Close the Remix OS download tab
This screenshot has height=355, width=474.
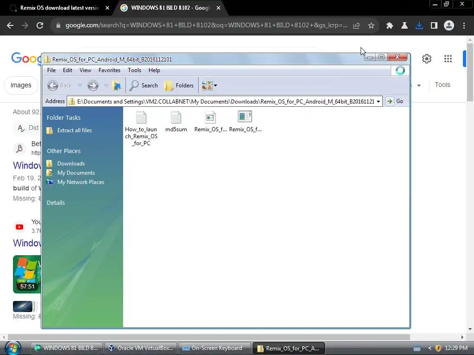coord(107,8)
